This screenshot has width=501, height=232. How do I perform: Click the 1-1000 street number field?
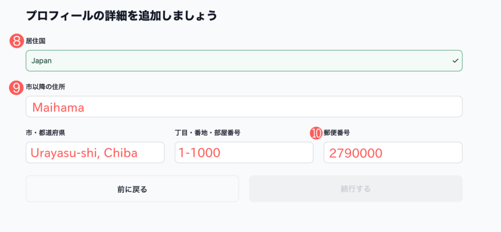tap(244, 152)
